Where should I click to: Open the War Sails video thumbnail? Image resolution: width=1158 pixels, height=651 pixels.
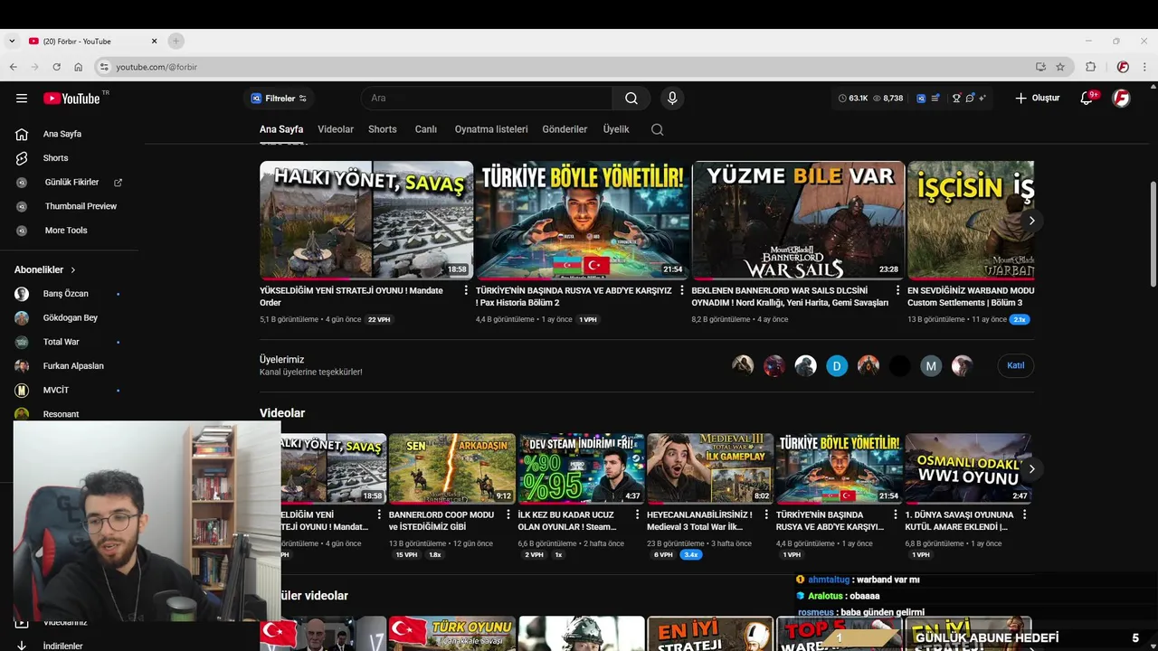pyautogui.click(x=798, y=220)
